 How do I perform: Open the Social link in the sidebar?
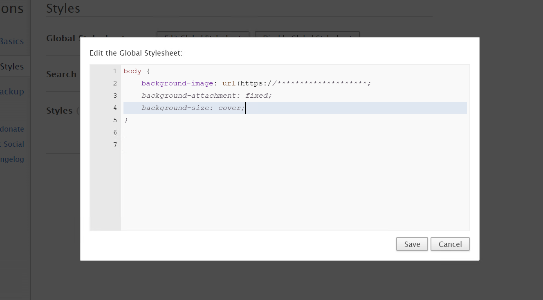pyautogui.click(x=12, y=144)
